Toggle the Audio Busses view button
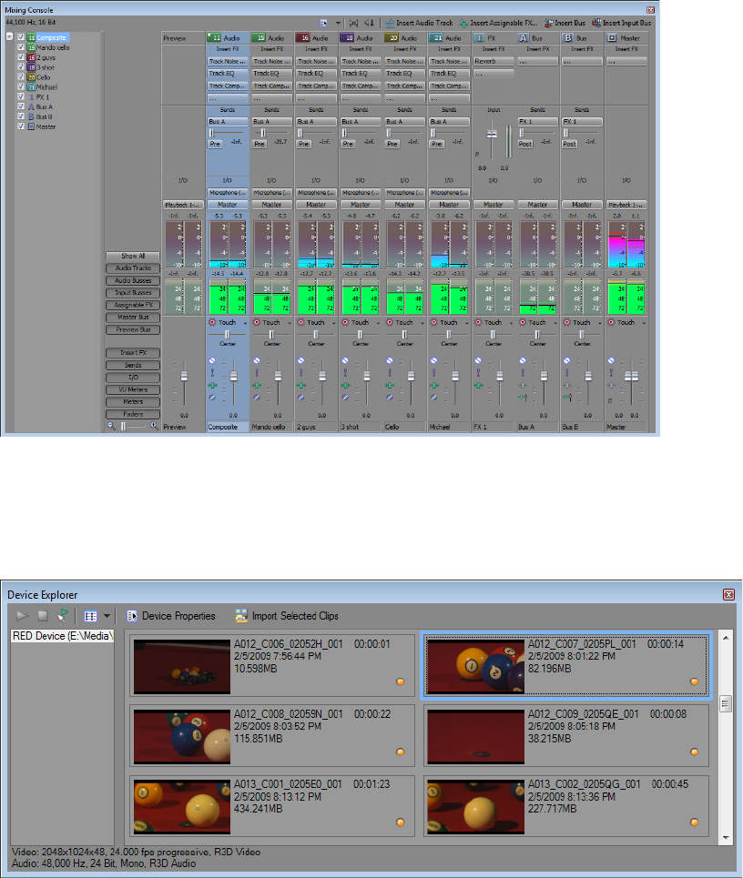The image size is (743, 878). (133, 280)
